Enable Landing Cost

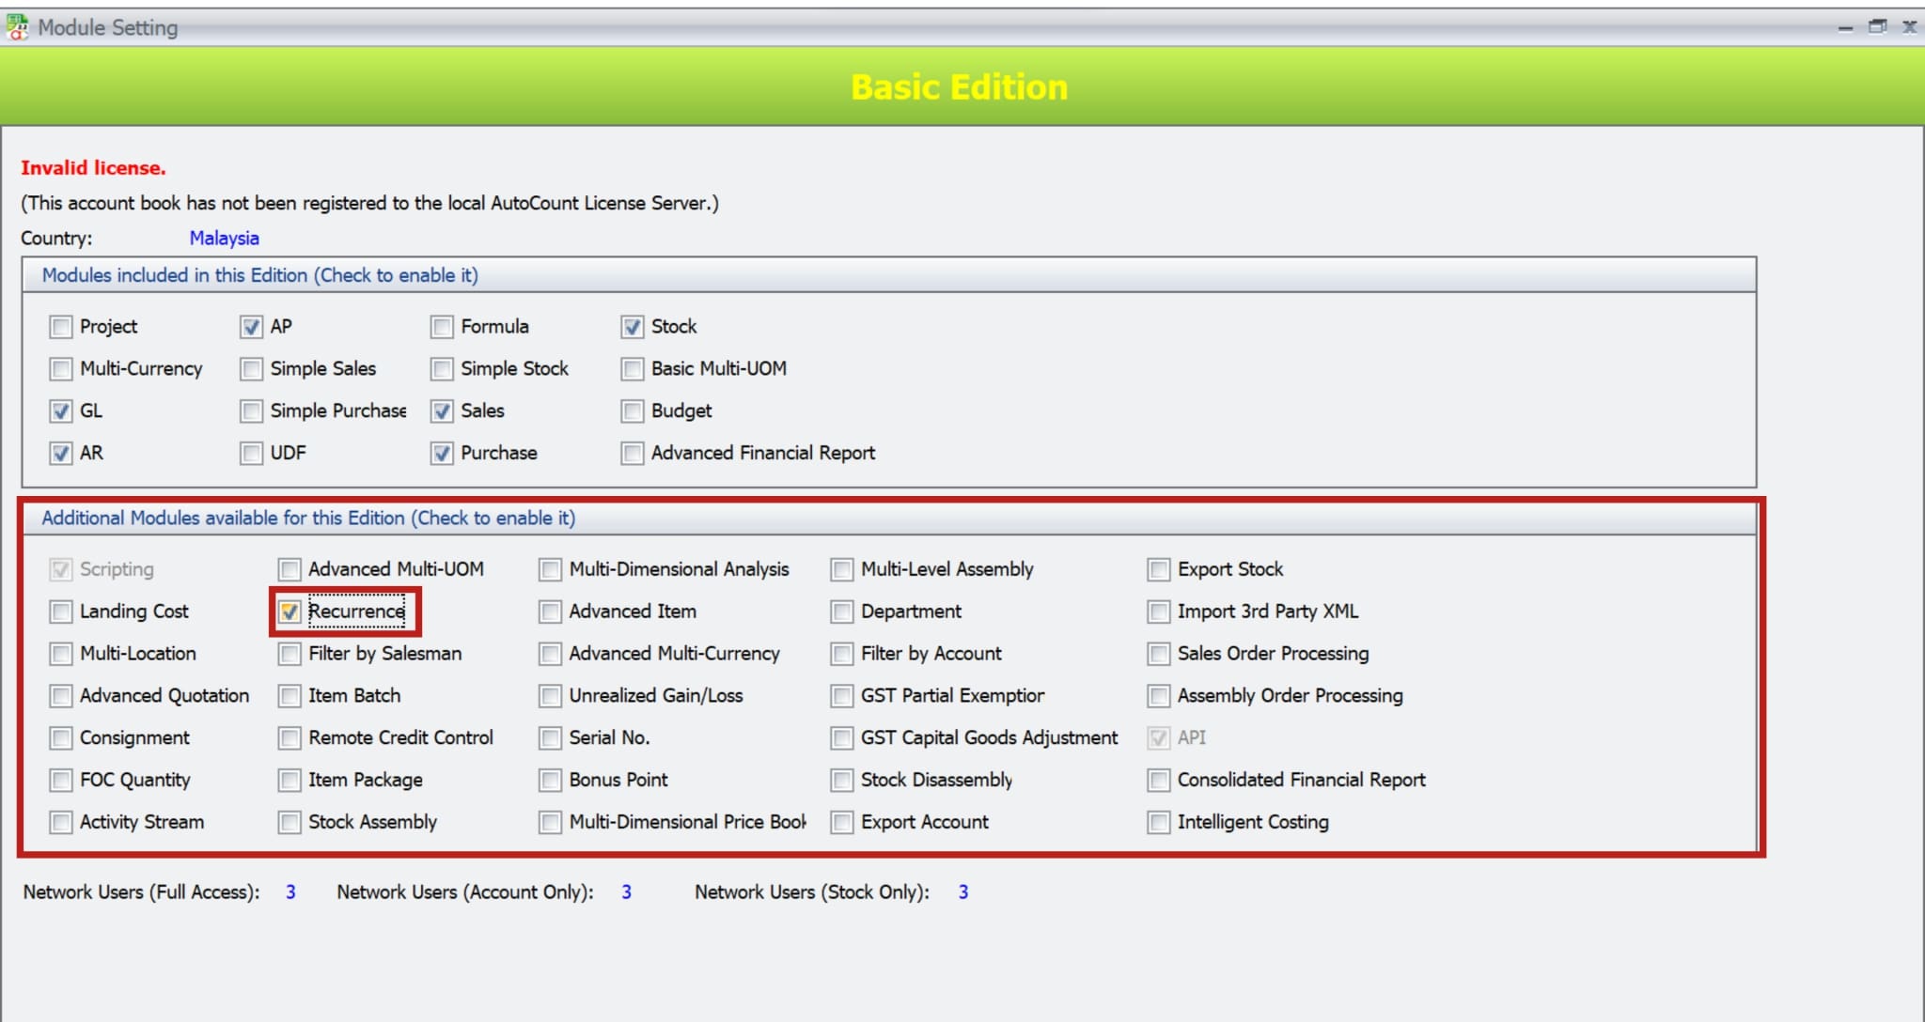[61, 611]
